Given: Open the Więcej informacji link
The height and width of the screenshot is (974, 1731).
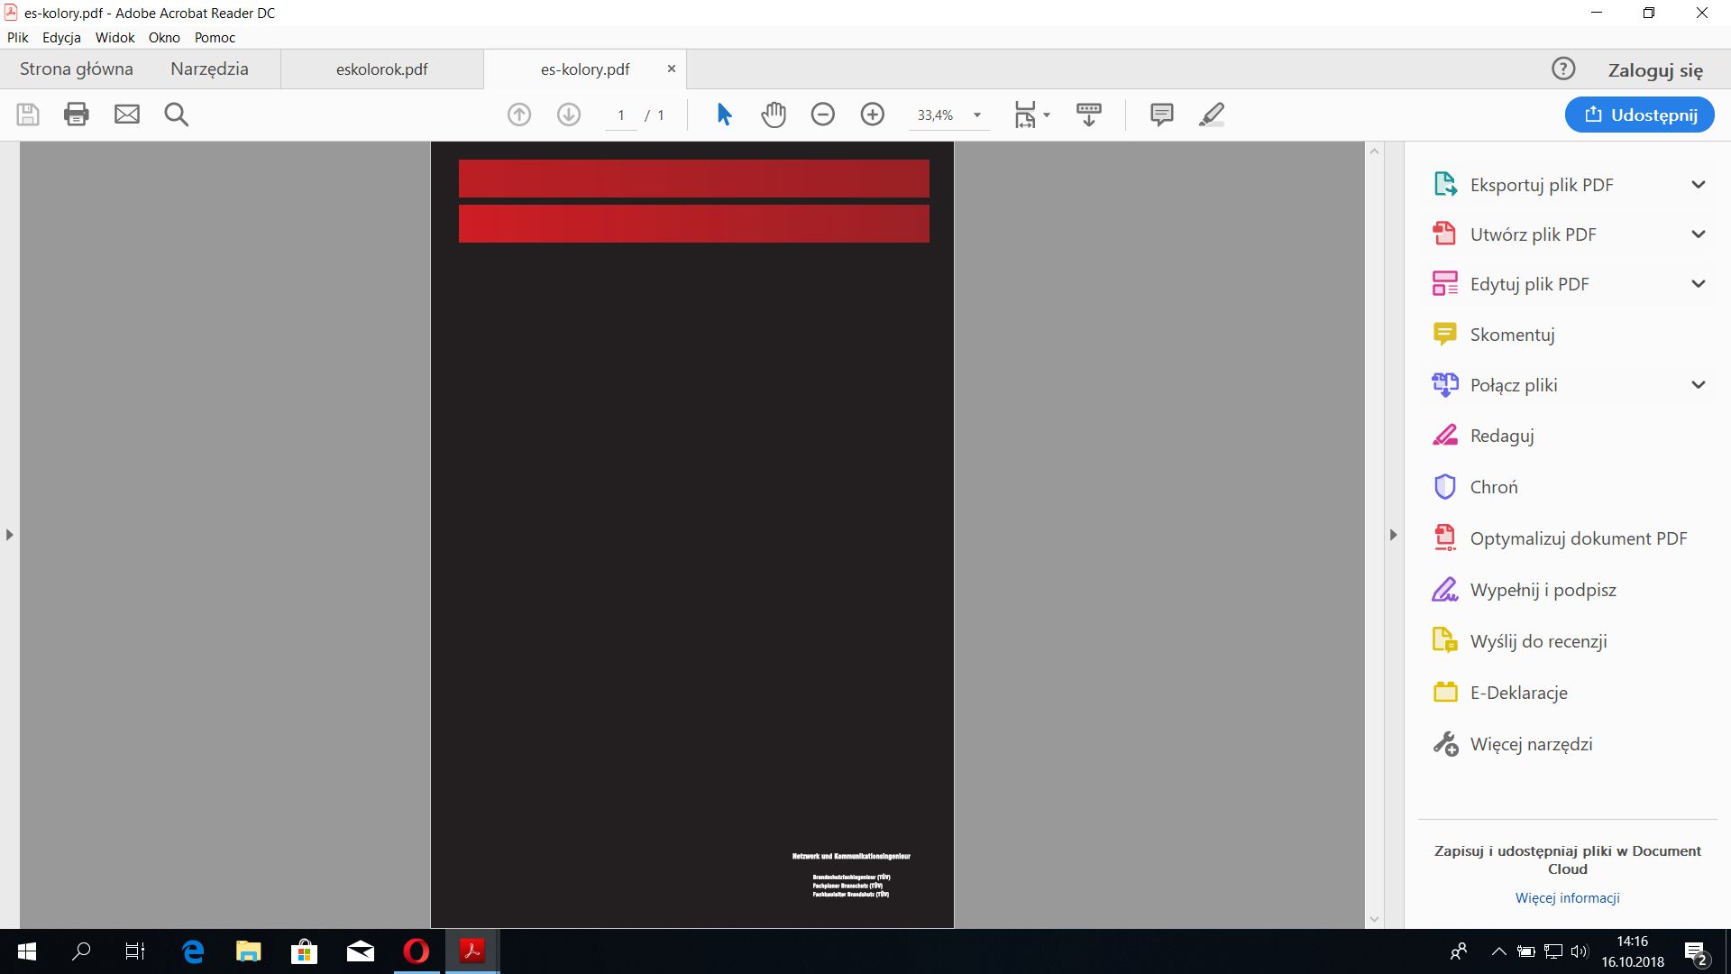Looking at the screenshot, I should [1567, 897].
